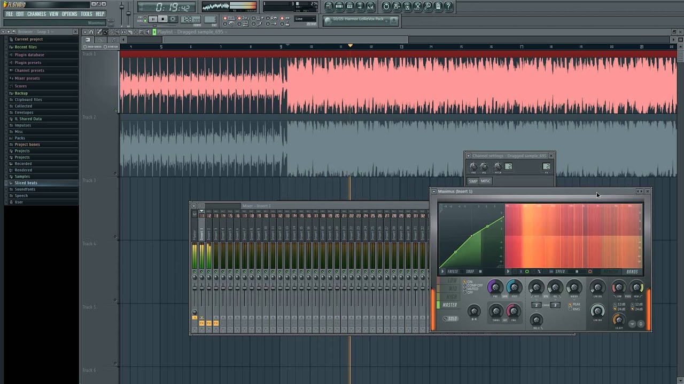Toggle the playlist magnet snap icon
684x384 pixels.
click(x=91, y=32)
